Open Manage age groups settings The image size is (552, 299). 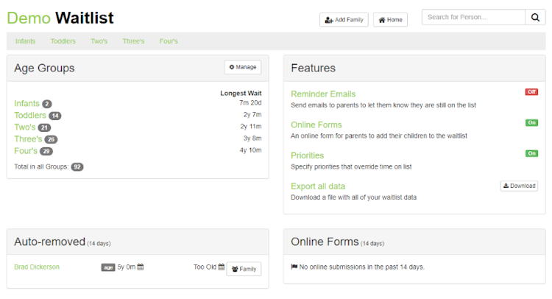(243, 67)
